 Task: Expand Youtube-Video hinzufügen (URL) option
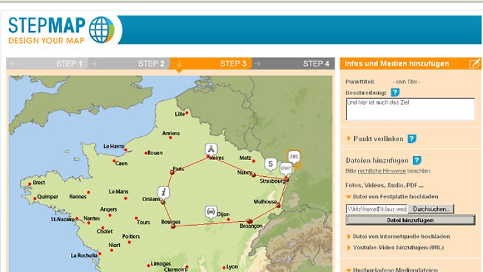coord(397,247)
